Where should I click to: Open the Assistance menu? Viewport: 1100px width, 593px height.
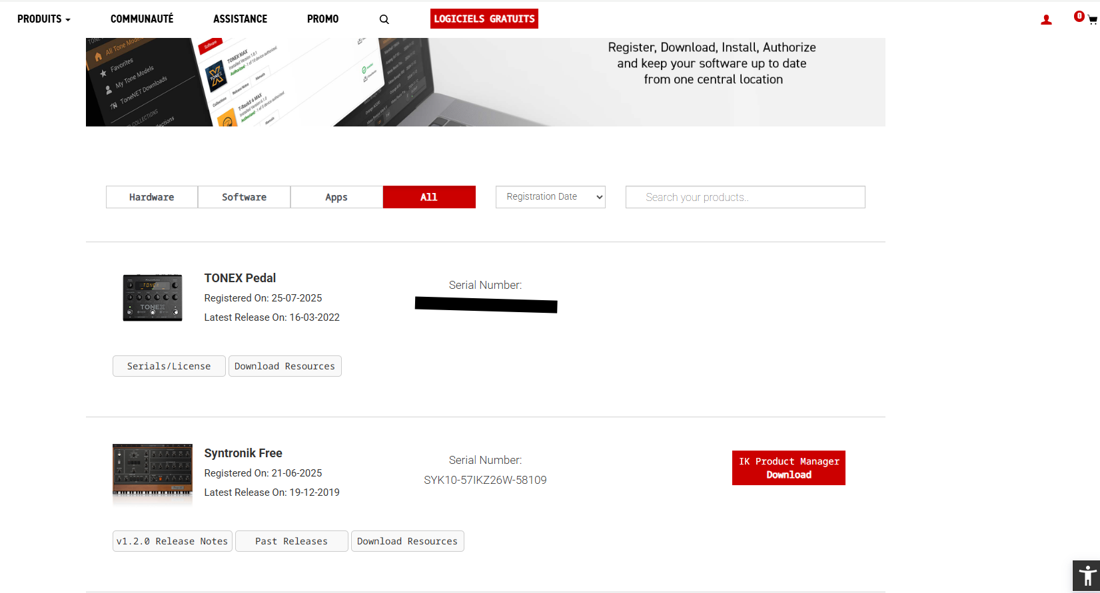(x=240, y=19)
